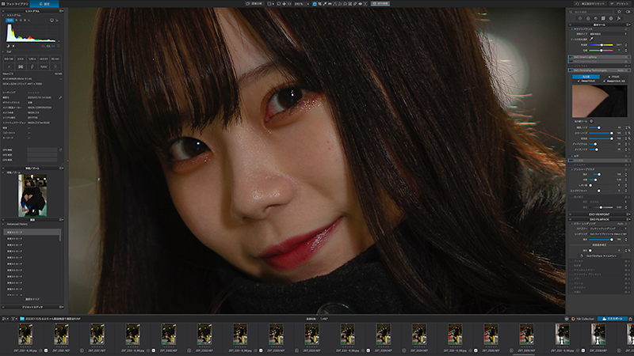This screenshot has width=634, height=356.
Task: Toggle the active corrections filter switch
Action: [x=628, y=12]
